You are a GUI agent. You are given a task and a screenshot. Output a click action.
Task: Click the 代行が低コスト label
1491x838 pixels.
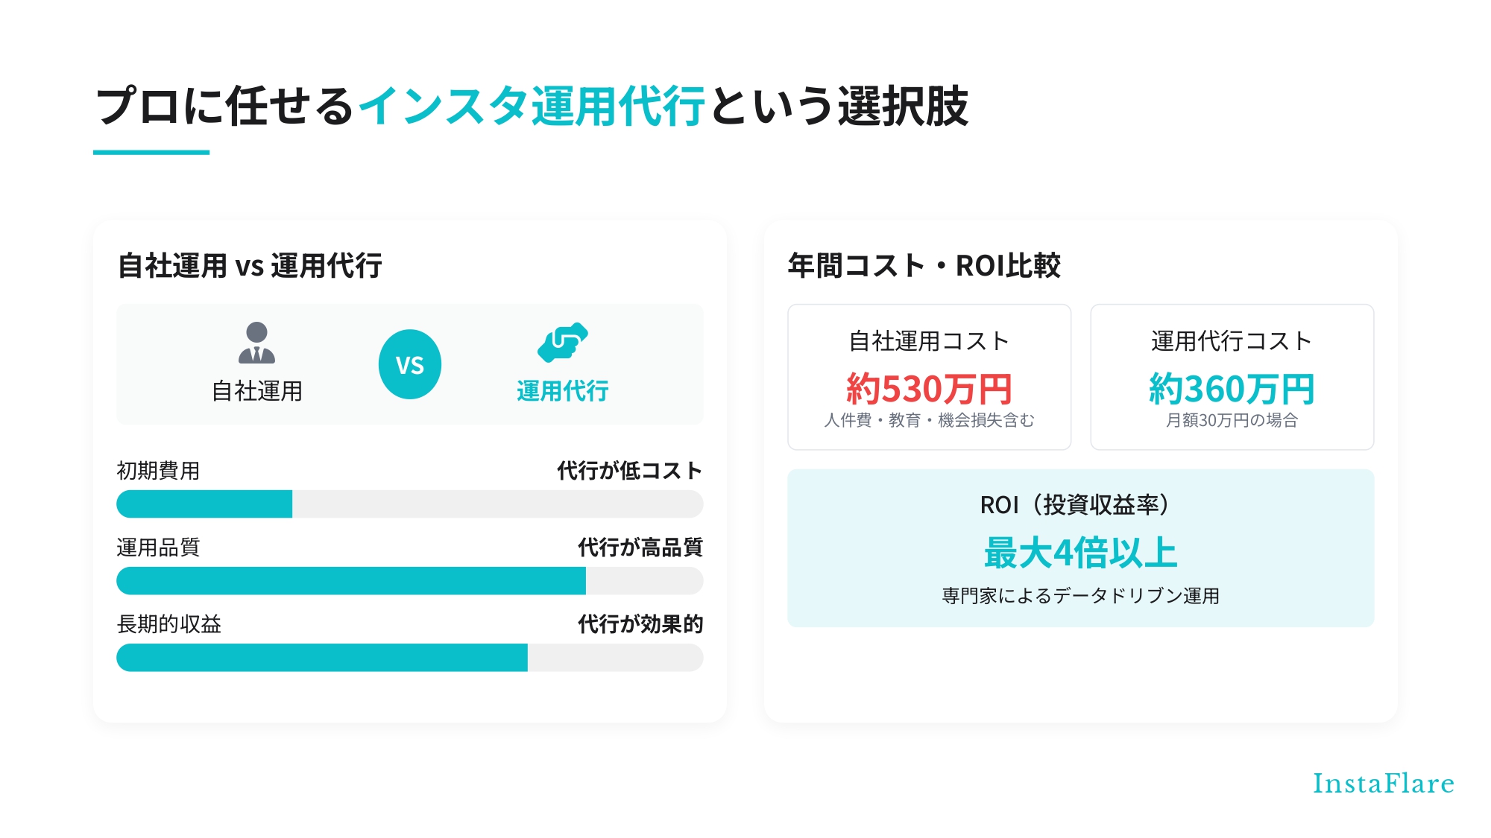630,471
